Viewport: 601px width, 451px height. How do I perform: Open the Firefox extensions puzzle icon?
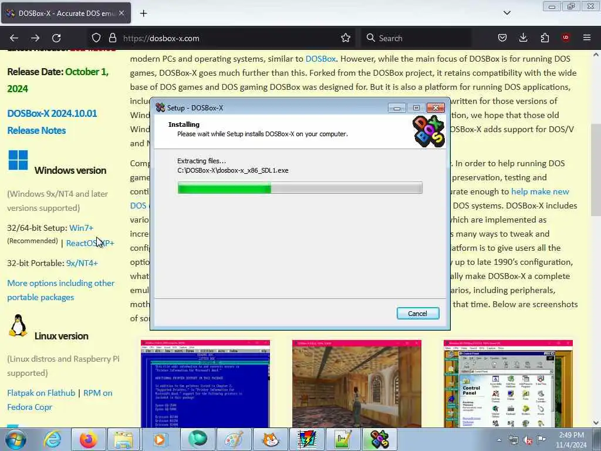545,38
